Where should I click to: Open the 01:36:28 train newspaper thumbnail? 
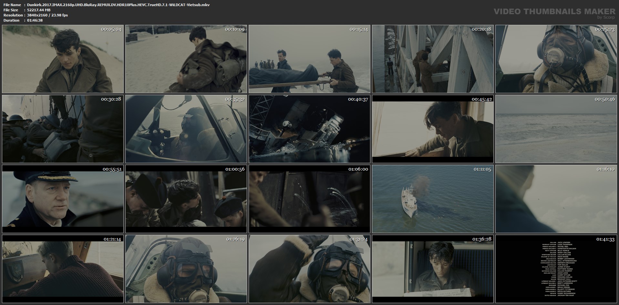(x=433, y=269)
